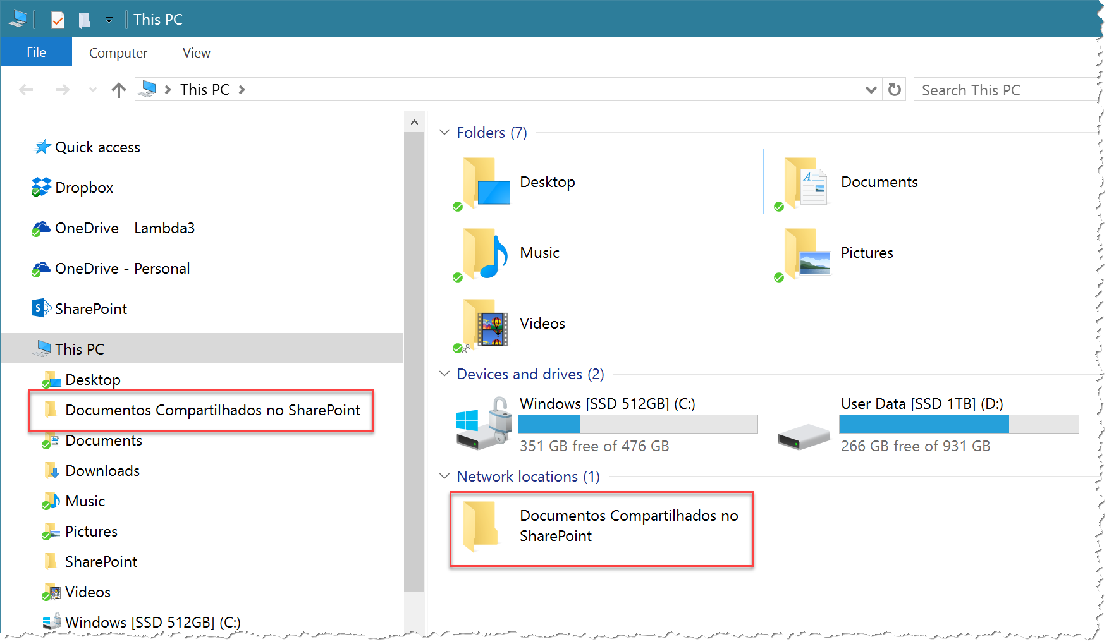Expand the chevron after This PC breadcrumb
1109x644 pixels.
click(242, 90)
